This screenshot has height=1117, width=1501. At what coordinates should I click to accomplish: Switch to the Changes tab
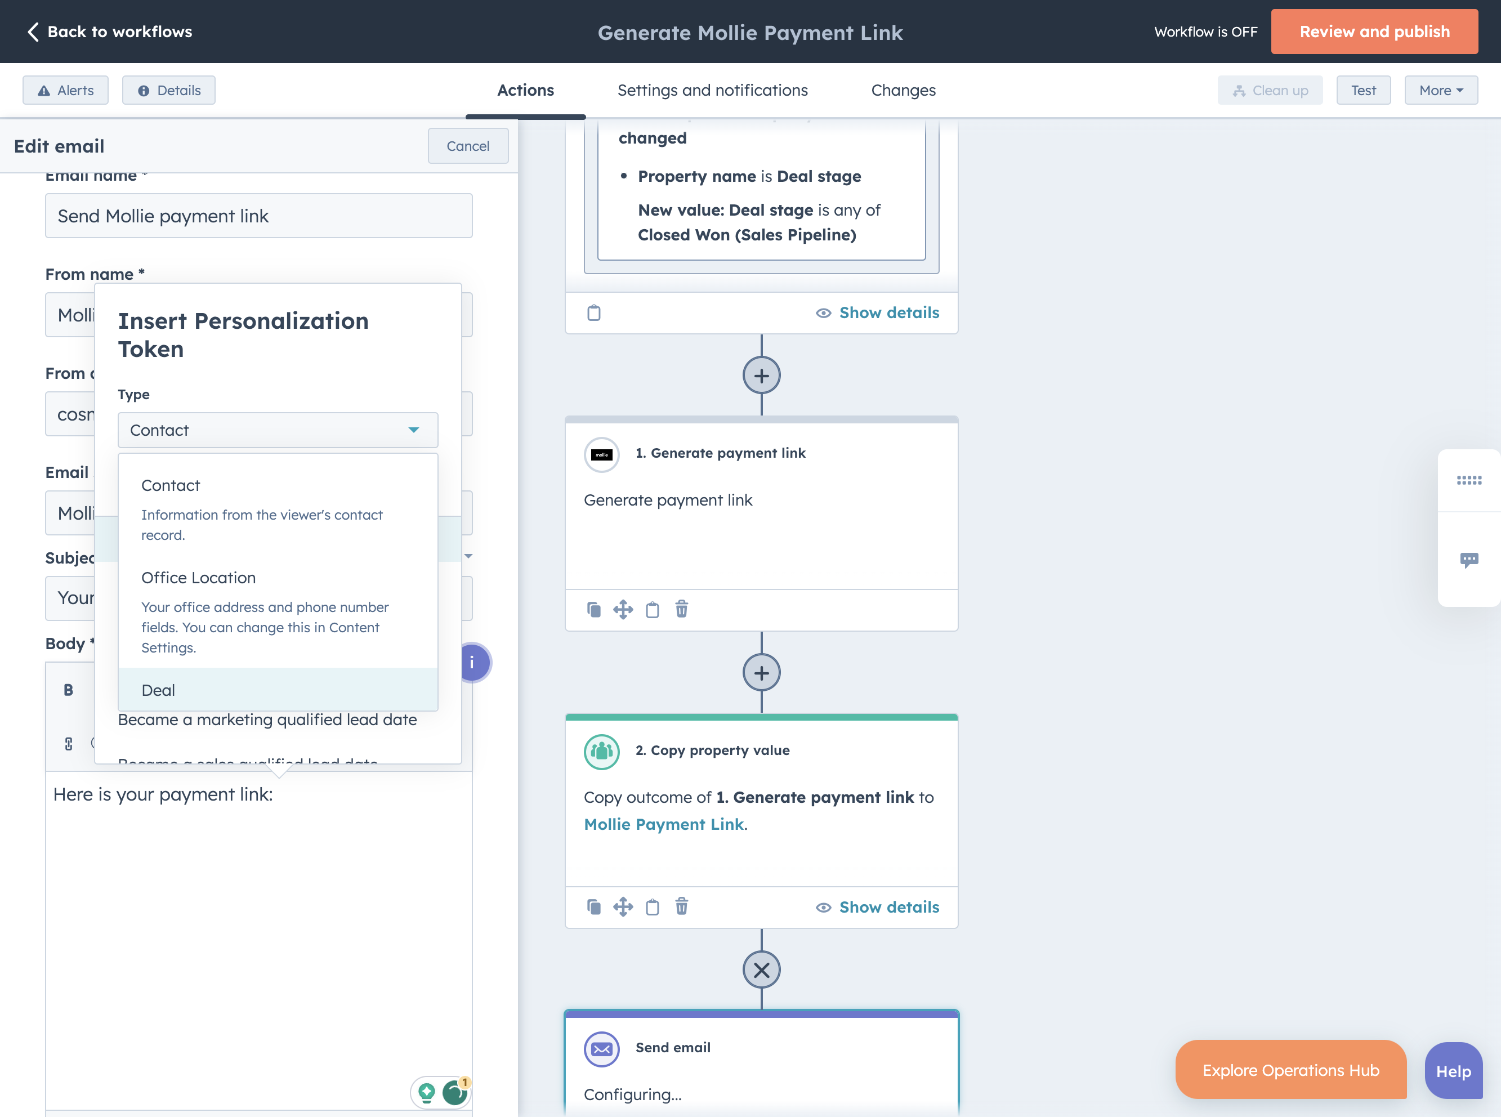(x=903, y=90)
